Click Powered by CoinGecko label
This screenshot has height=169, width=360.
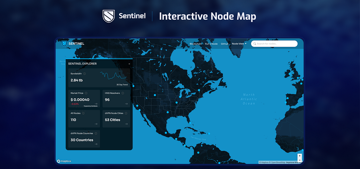point(90,106)
